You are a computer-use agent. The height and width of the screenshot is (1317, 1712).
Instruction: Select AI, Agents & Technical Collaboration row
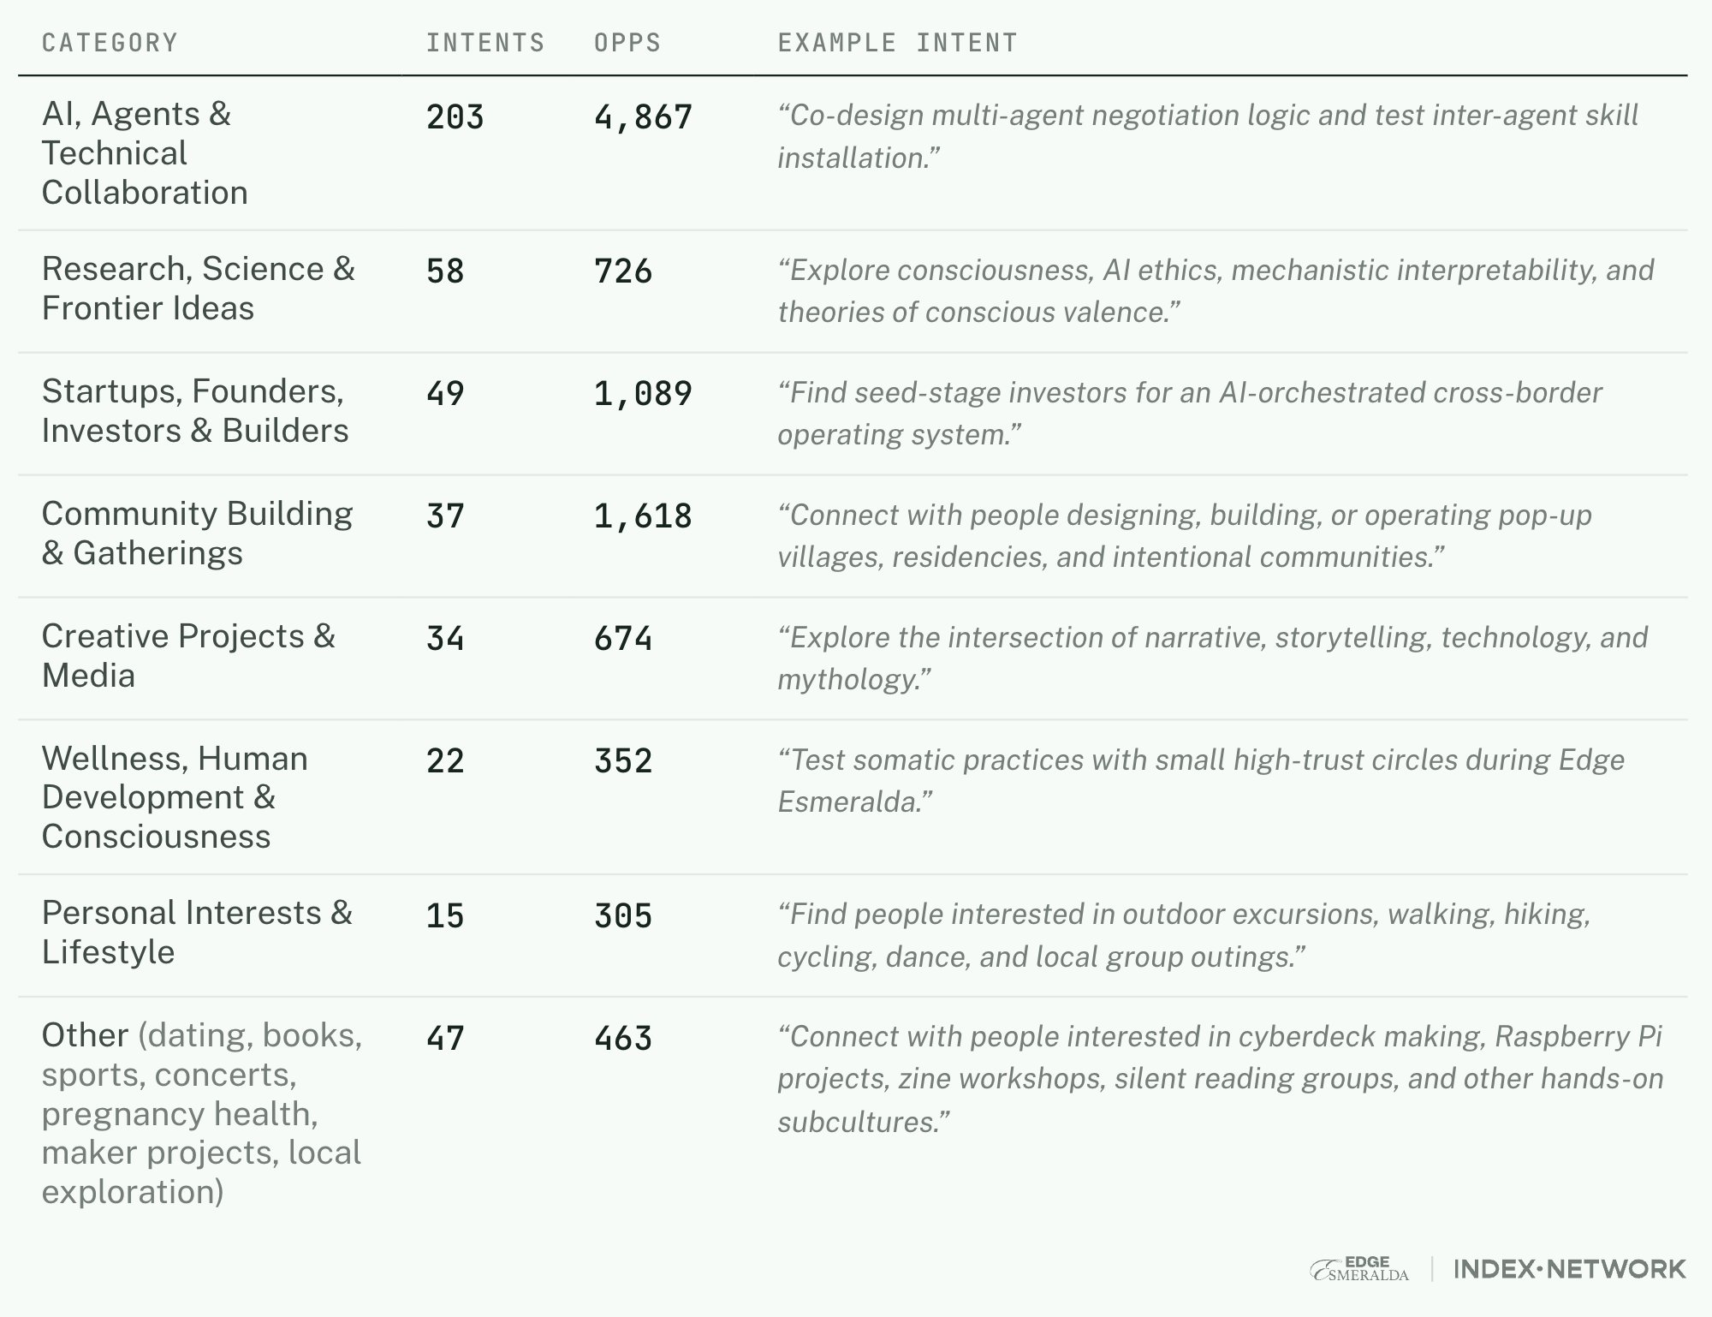[853, 153]
